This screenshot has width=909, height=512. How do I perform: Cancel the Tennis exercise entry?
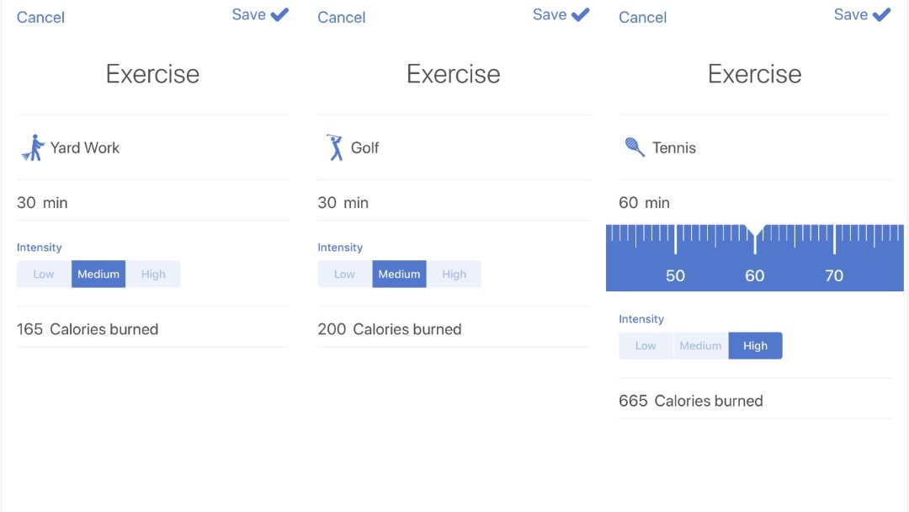(642, 17)
